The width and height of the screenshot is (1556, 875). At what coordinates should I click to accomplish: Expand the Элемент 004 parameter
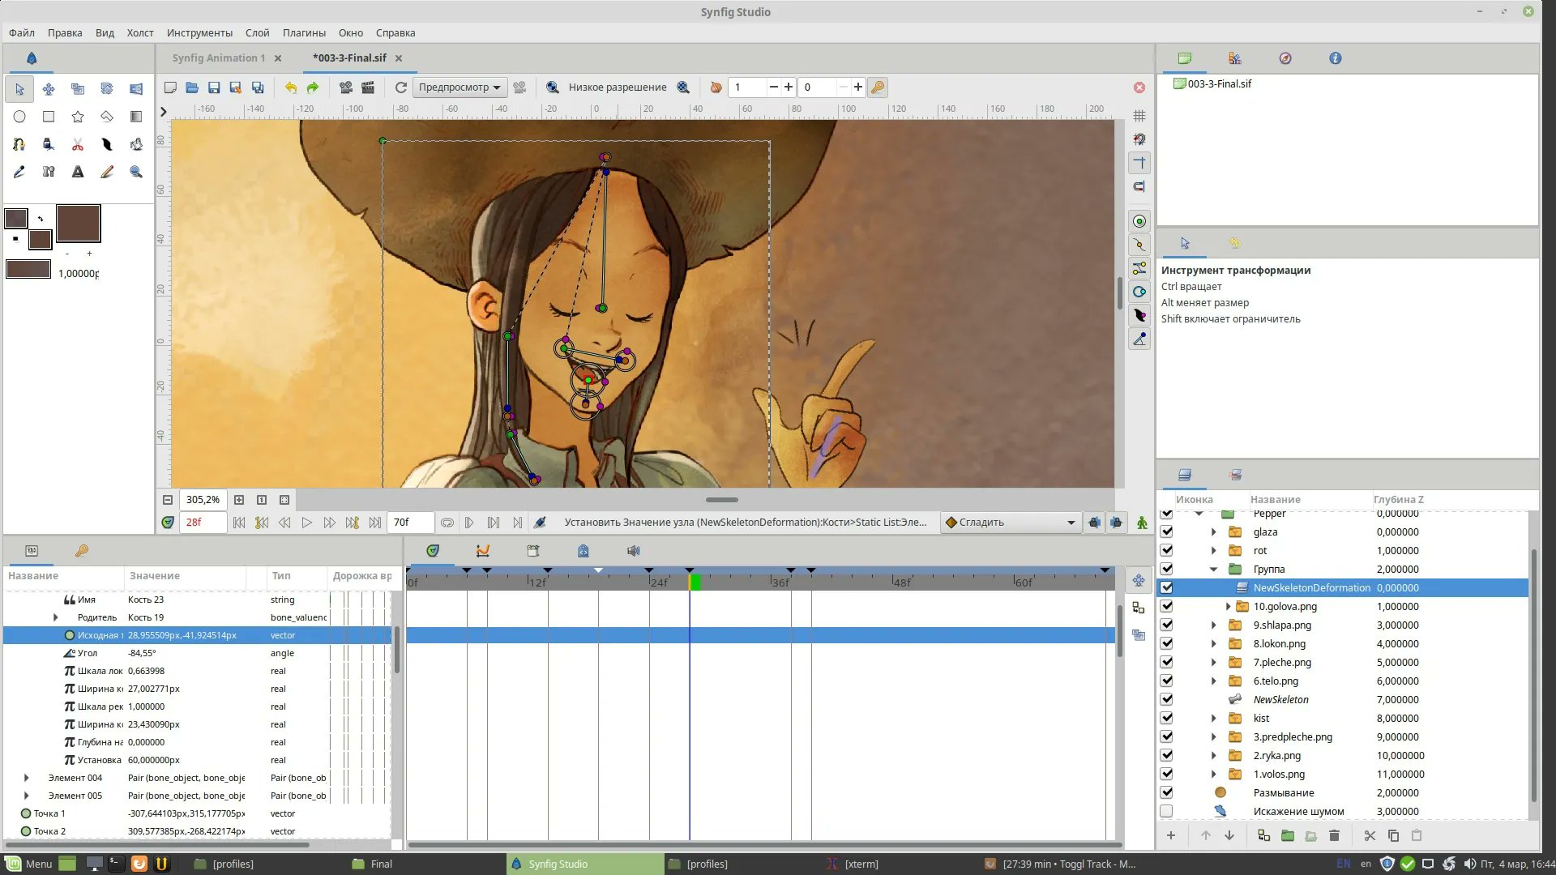tap(26, 778)
